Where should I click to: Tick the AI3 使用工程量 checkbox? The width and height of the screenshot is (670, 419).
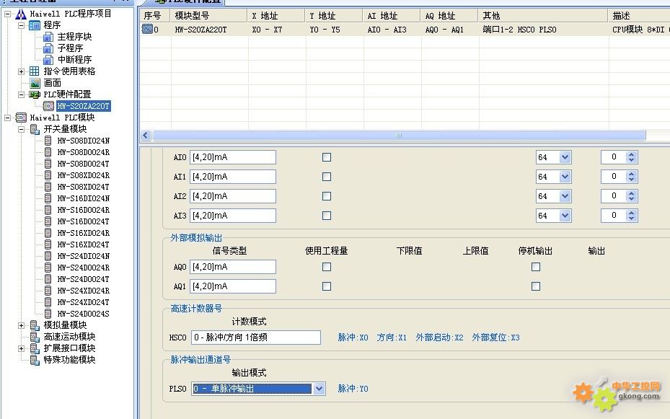coord(327,216)
